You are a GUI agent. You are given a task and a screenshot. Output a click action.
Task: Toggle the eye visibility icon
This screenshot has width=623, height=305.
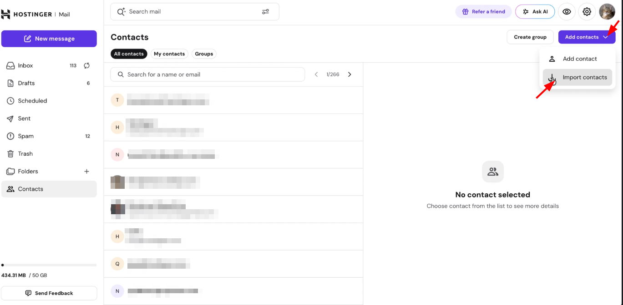[x=567, y=12]
